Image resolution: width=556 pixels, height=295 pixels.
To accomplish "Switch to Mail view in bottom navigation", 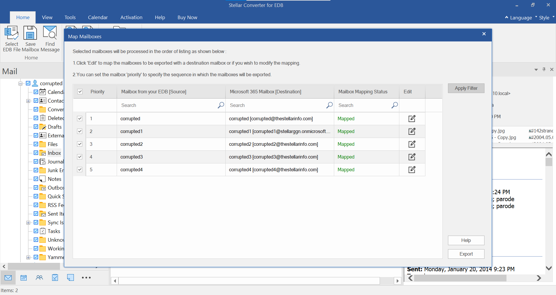I will [x=8, y=278].
